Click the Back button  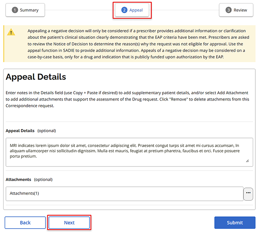pyautogui.click(x=25, y=223)
